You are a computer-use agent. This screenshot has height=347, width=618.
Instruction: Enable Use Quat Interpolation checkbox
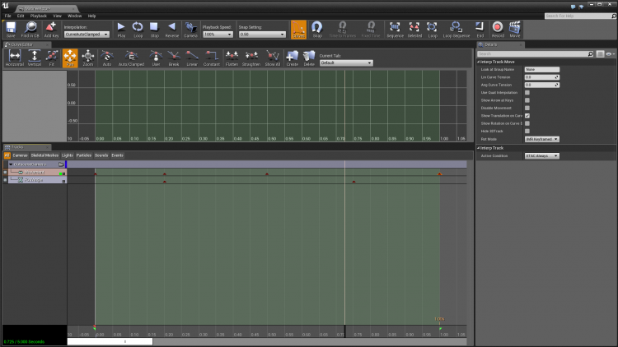click(x=527, y=92)
